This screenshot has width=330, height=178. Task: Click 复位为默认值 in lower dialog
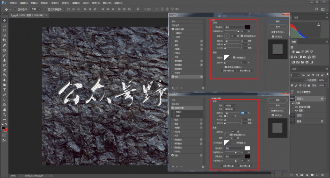pos(245,166)
